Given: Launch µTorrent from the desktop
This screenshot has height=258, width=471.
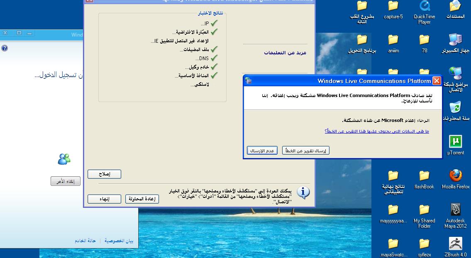Looking at the screenshot, I should pyautogui.click(x=455, y=145).
